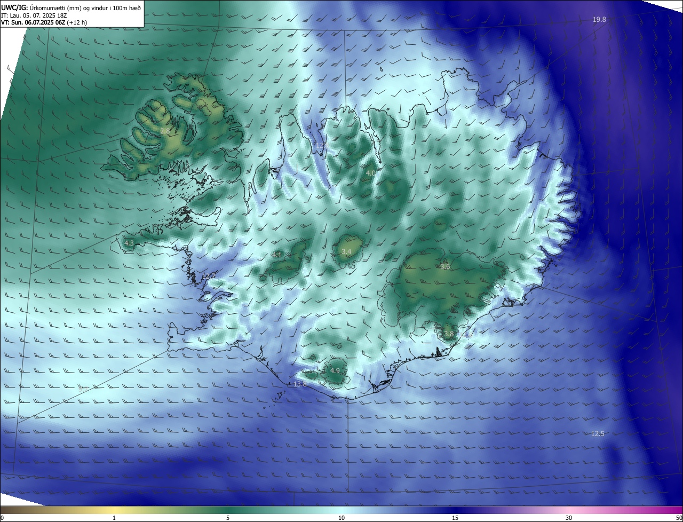Viewport: 683px width, 522px height.
Task: Click the 4.9 value label on the map
Action: 335,370
